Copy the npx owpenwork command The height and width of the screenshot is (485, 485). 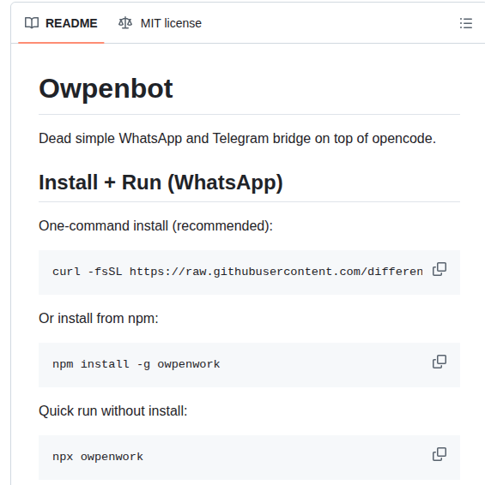point(440,454)
